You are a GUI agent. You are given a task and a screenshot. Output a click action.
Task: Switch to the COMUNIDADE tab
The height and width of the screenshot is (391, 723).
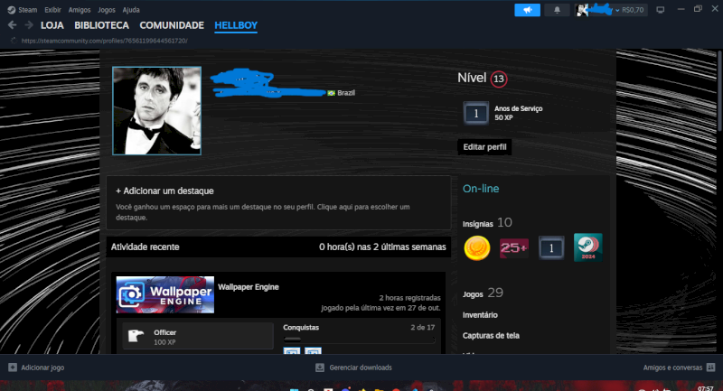[x=172, y=25]
